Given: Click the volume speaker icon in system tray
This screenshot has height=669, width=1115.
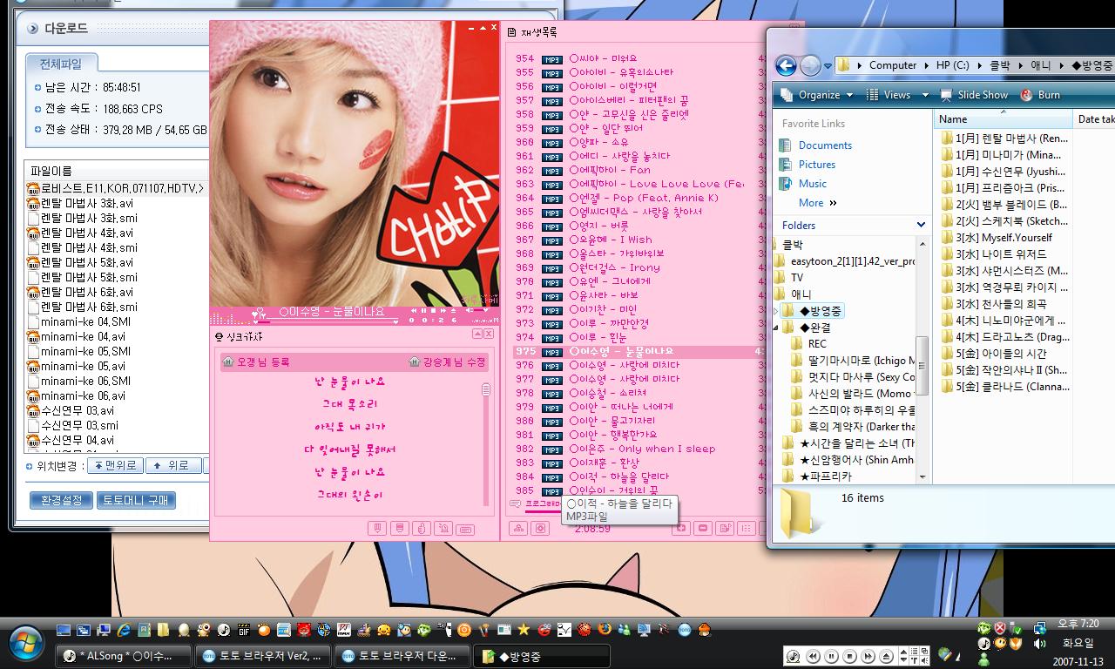Looking at the screenshot, I should point(1039,644).
